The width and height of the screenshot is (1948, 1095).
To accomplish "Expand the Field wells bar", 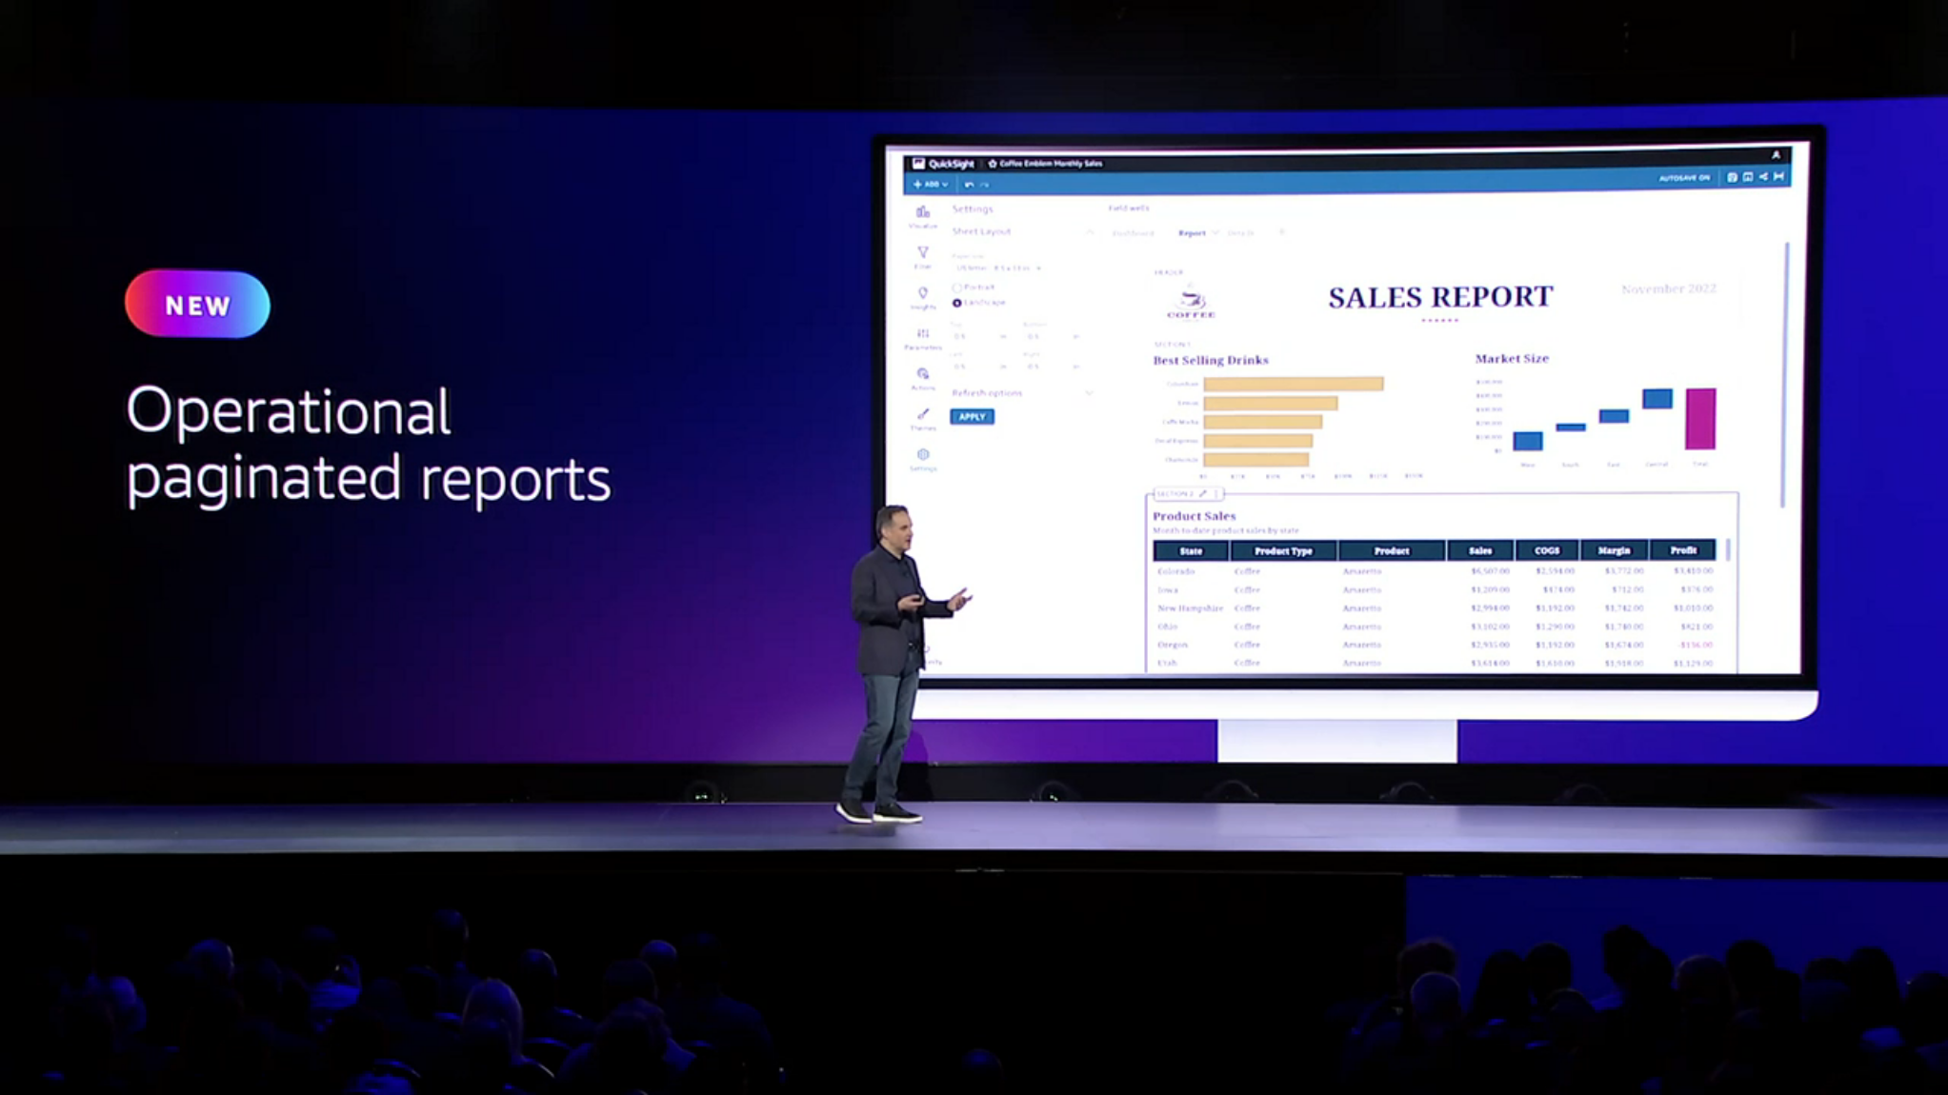I will click(1129, 208).
